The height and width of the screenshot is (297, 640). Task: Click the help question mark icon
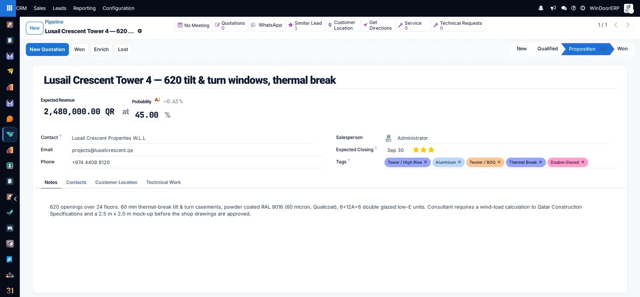coord(574,8)
